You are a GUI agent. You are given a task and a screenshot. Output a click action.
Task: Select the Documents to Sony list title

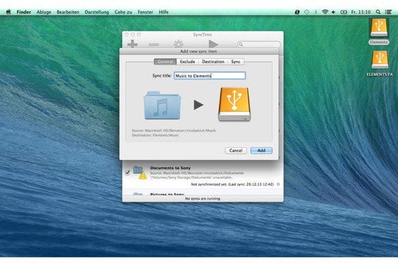click(x=170, y=168)
